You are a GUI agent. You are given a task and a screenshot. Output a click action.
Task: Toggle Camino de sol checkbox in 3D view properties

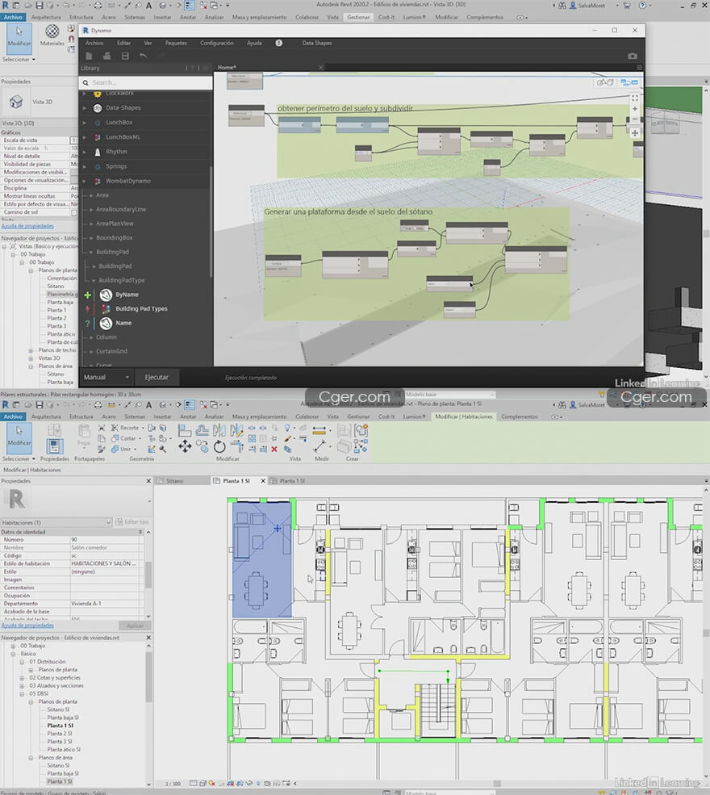point(74,212)
